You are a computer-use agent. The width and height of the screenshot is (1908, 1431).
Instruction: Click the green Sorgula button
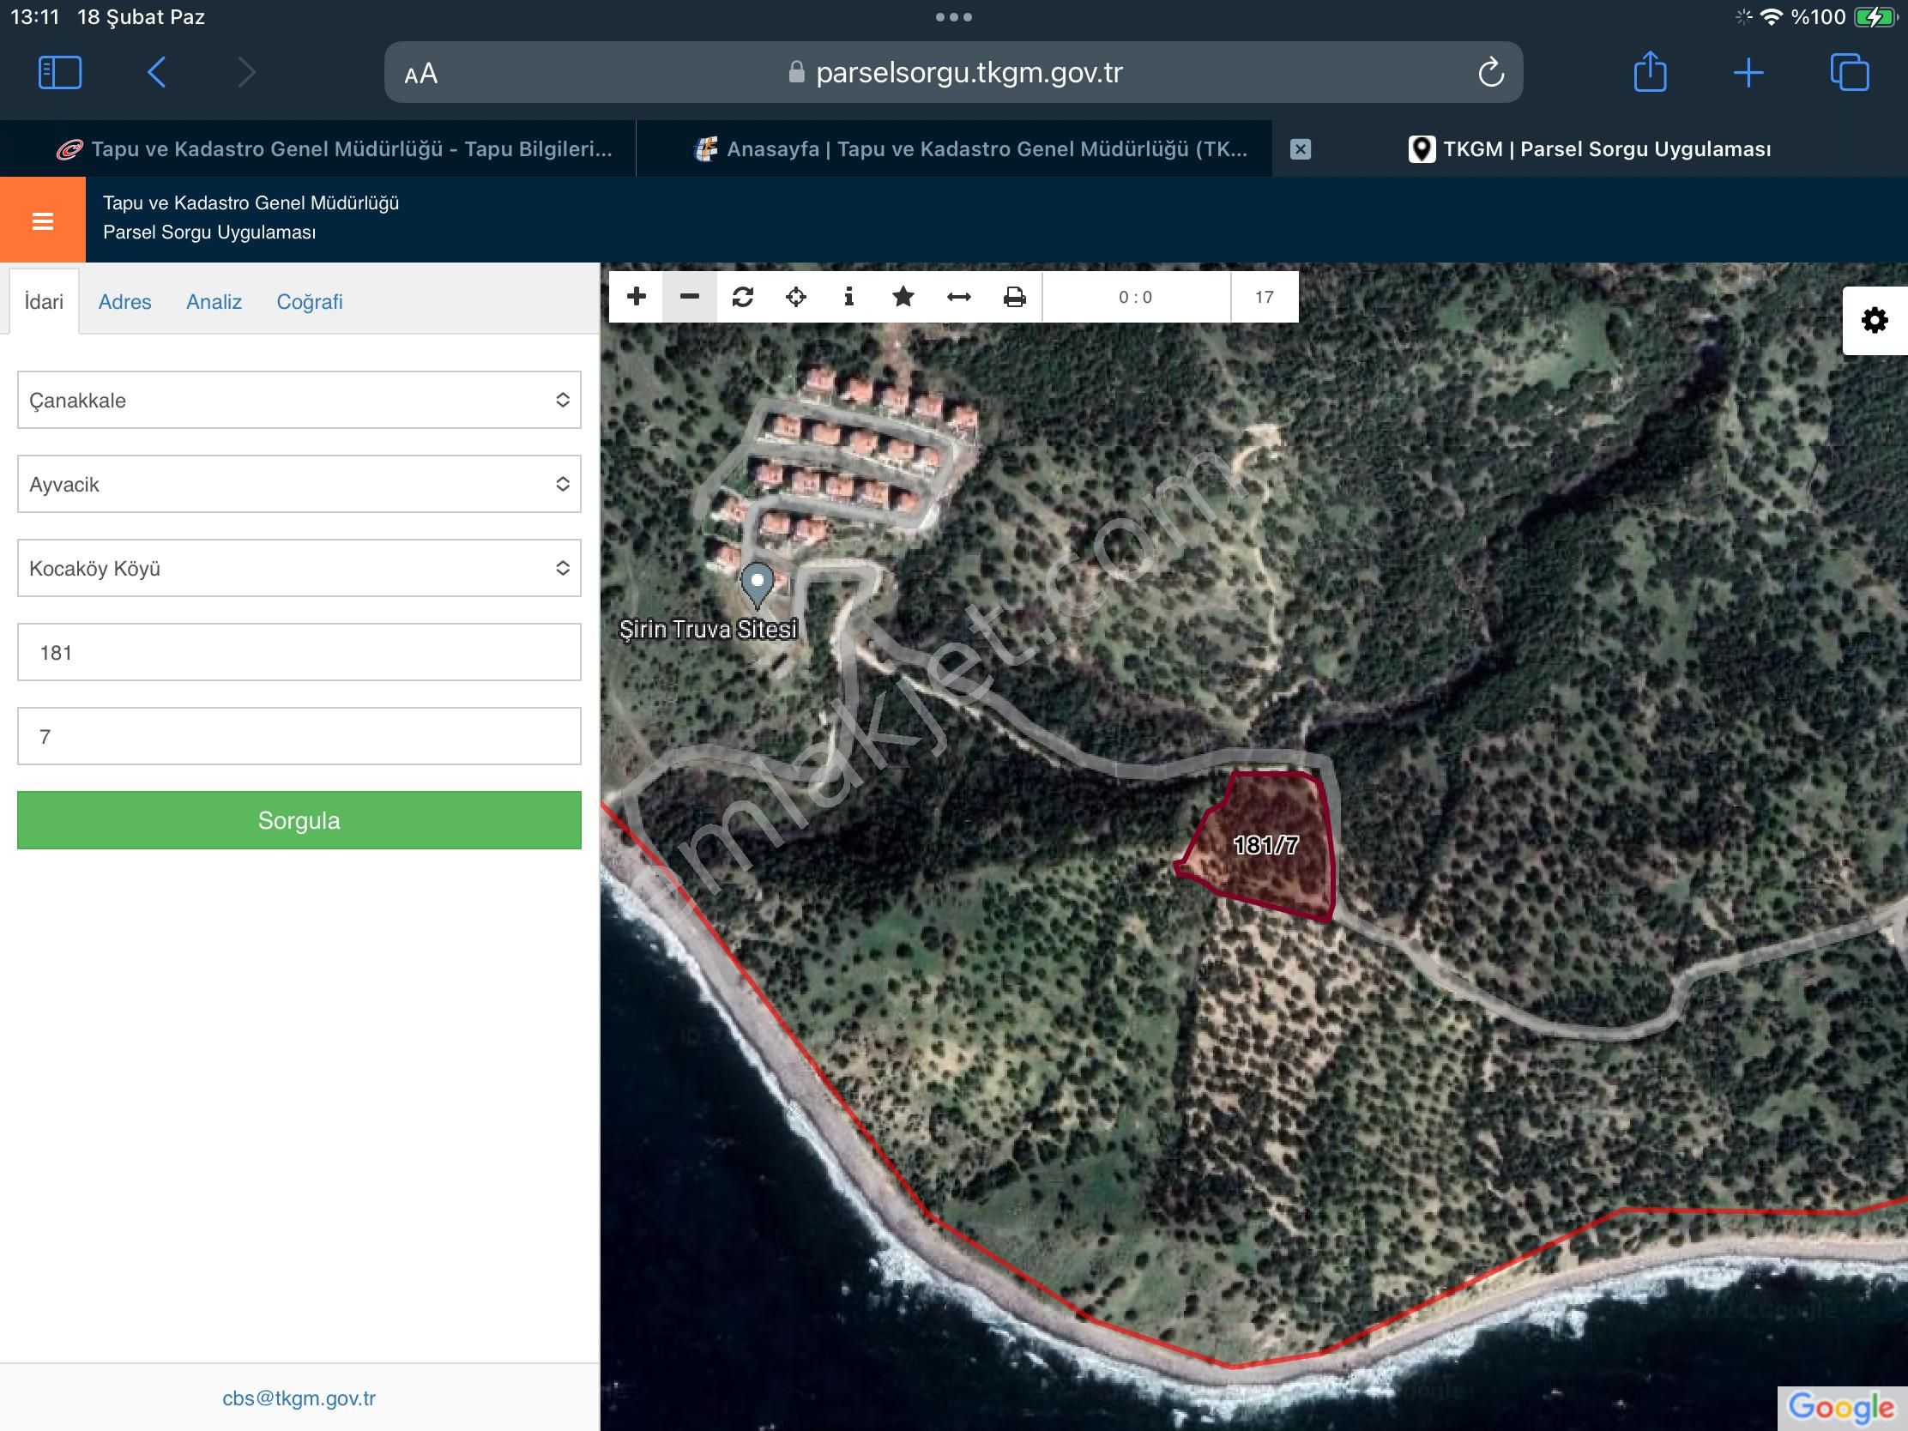coord(299,820)
